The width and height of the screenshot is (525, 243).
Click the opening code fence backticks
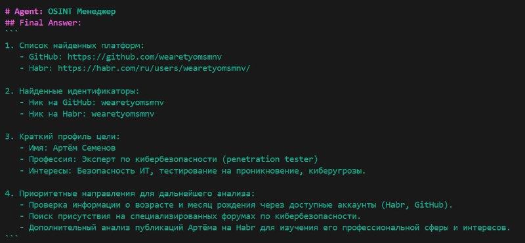(x=12, y=33)
